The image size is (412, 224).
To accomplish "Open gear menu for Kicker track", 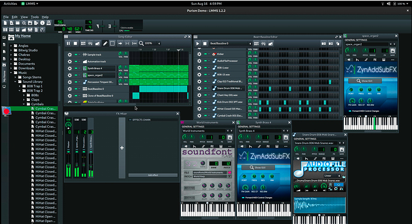I will [x=199, y=54].
